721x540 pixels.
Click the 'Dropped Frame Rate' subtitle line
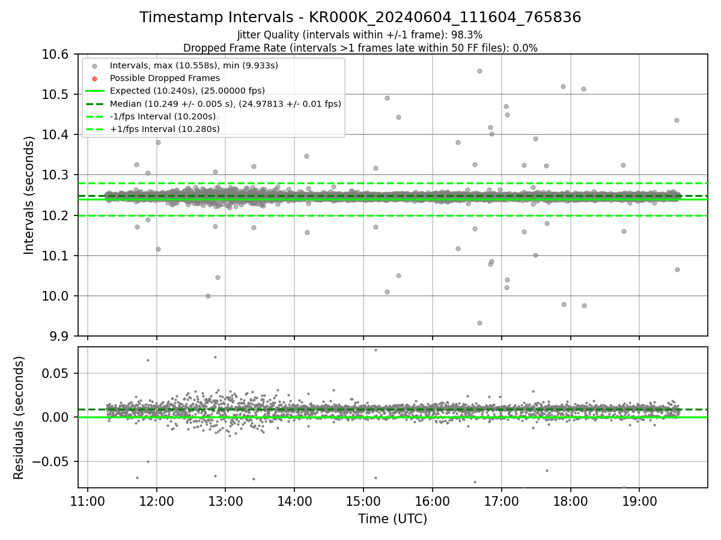tap(360, 48)
